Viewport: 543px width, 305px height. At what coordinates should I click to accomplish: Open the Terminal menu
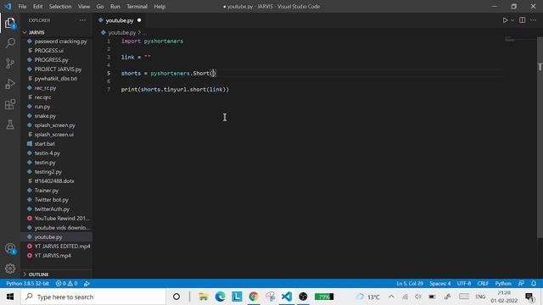[x=137, y=7]
